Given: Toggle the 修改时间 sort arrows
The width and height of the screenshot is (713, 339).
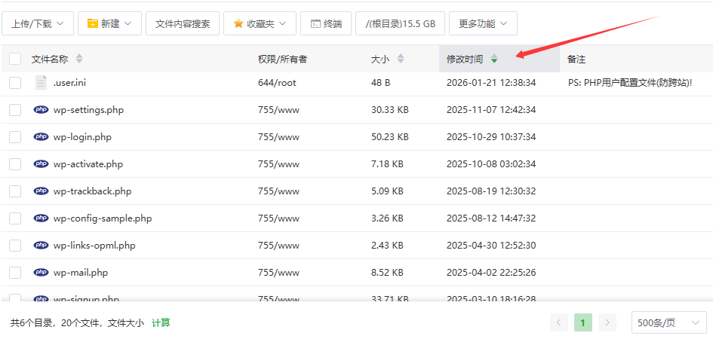Looking at the screenshot, I should [x=494, y=59].
